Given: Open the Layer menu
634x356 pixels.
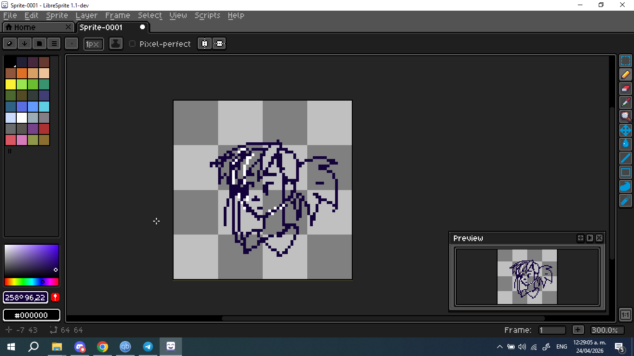Looking at the screenshot, I should pos(87,15).
